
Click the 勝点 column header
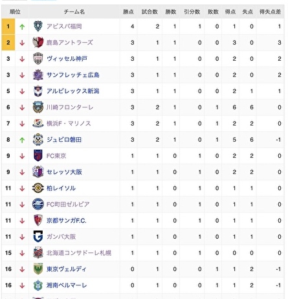point(128,12)
